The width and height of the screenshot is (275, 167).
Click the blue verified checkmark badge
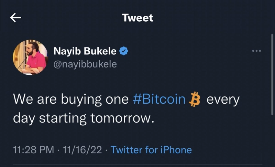click(x=123, y=52)
